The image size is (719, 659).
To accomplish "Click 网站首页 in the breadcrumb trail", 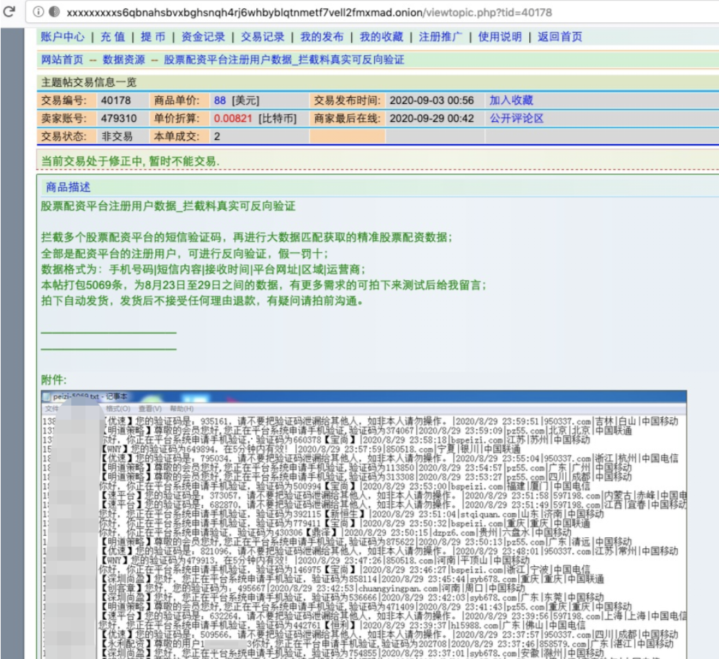I will pos(62,61).
